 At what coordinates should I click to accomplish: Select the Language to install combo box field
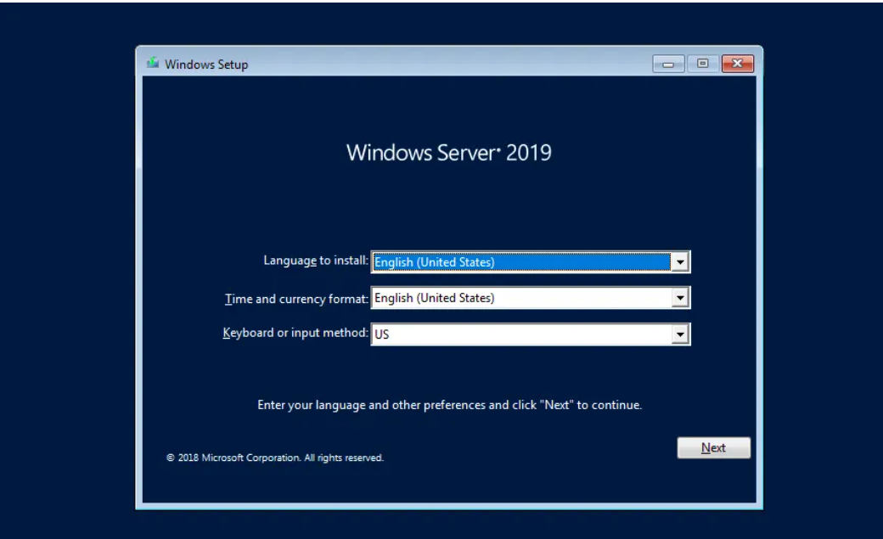(531, 262)
